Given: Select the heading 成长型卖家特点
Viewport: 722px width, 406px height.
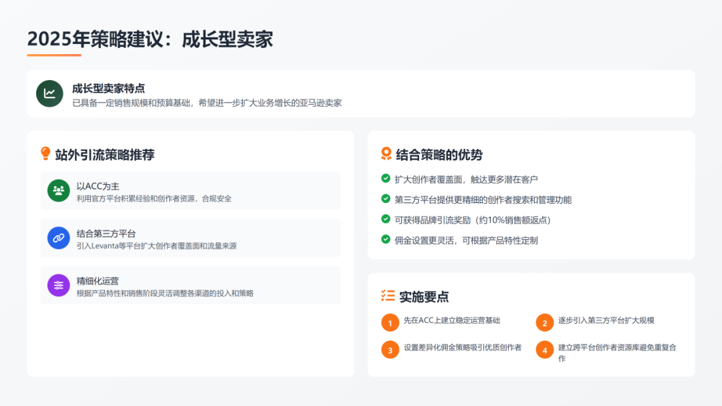Looking at the screenshot, I should (x=109, y=88).
